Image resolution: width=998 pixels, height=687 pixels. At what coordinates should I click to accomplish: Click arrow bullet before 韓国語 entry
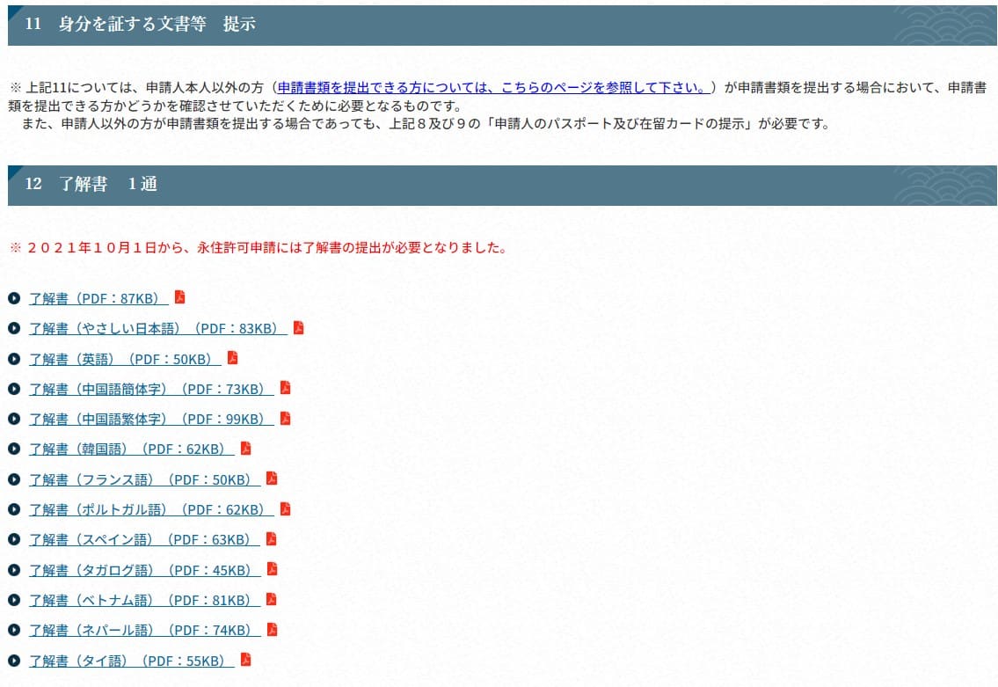click(14, 449)
